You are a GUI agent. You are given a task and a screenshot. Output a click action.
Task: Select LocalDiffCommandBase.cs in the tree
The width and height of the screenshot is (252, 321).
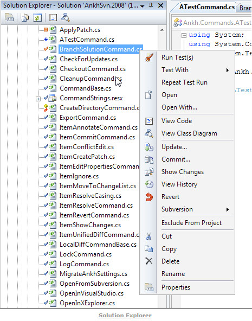(x=98, y=245)
